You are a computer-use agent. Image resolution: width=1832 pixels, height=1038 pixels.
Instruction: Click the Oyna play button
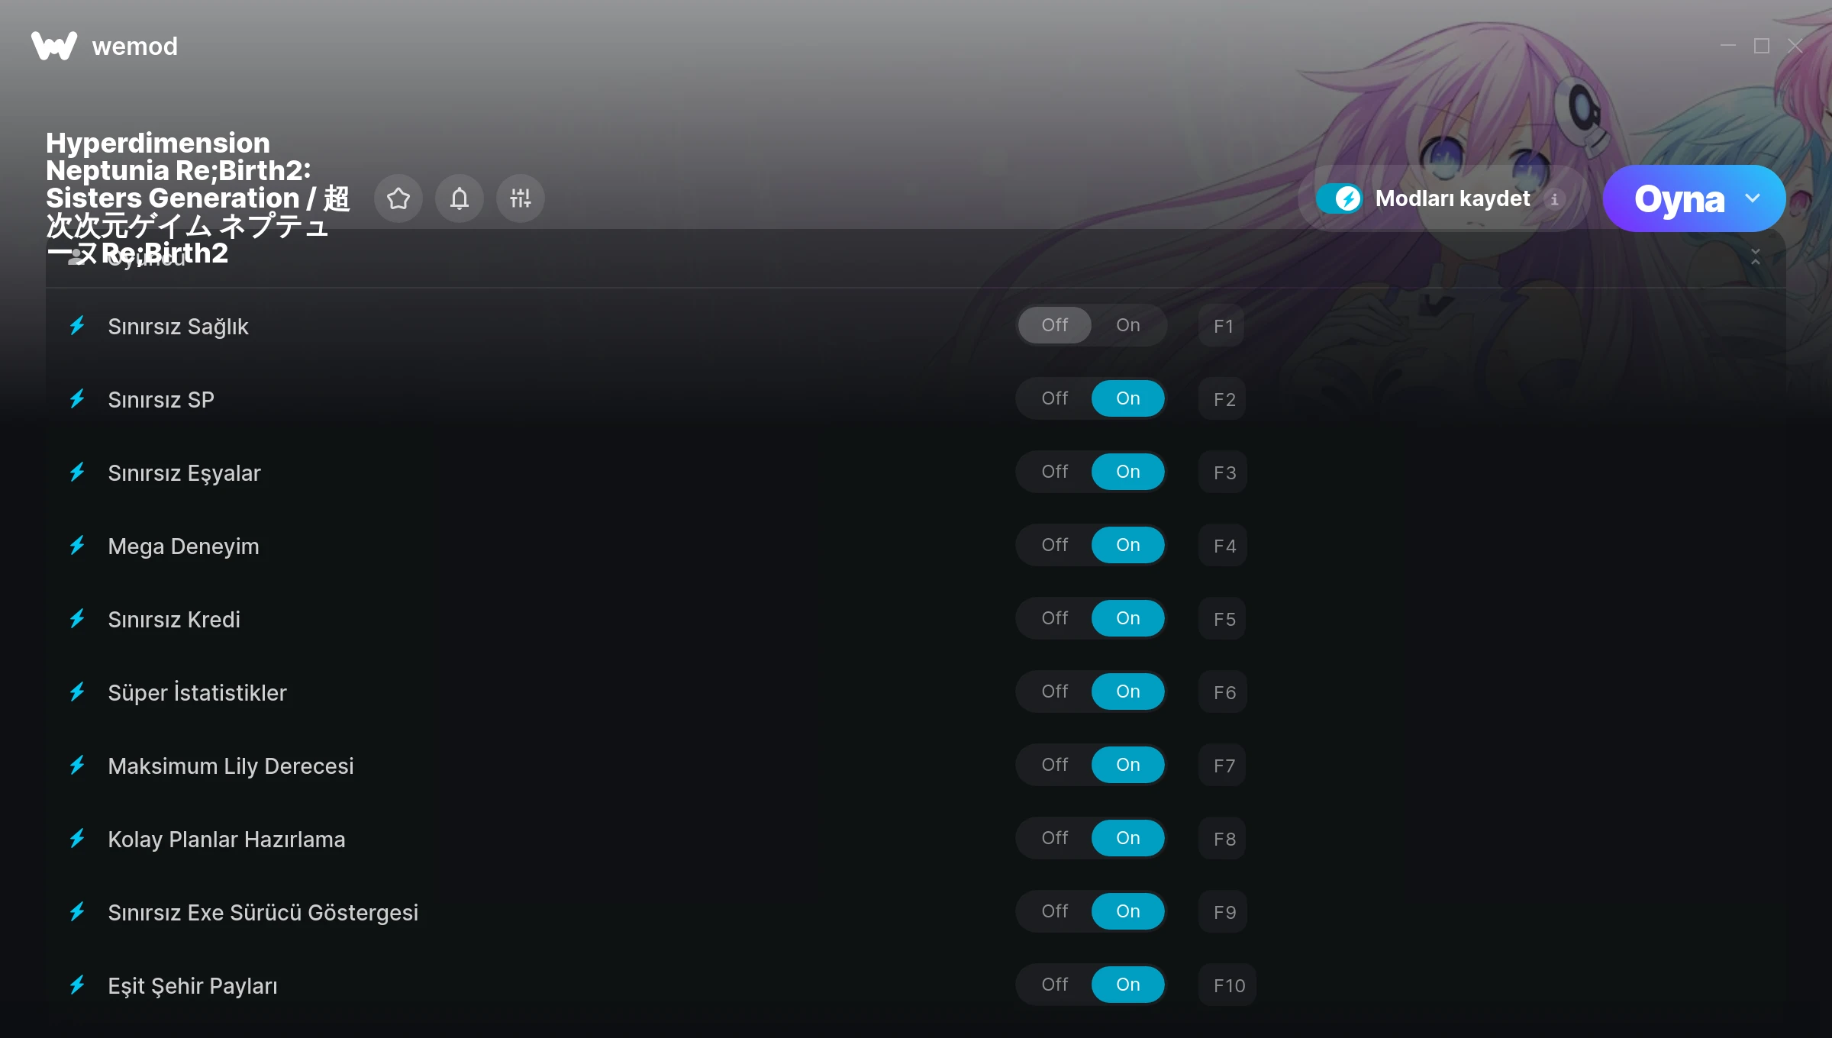1679,198
